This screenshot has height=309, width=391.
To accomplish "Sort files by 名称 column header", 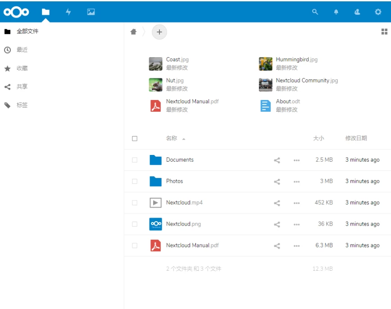I will pyautogui.click(x=172, y=138).
